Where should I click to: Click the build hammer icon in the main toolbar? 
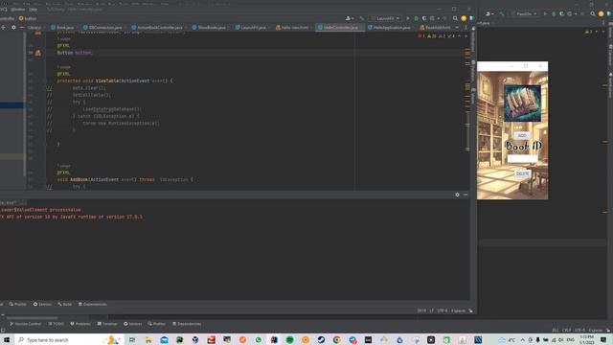(x=362, y=18)
